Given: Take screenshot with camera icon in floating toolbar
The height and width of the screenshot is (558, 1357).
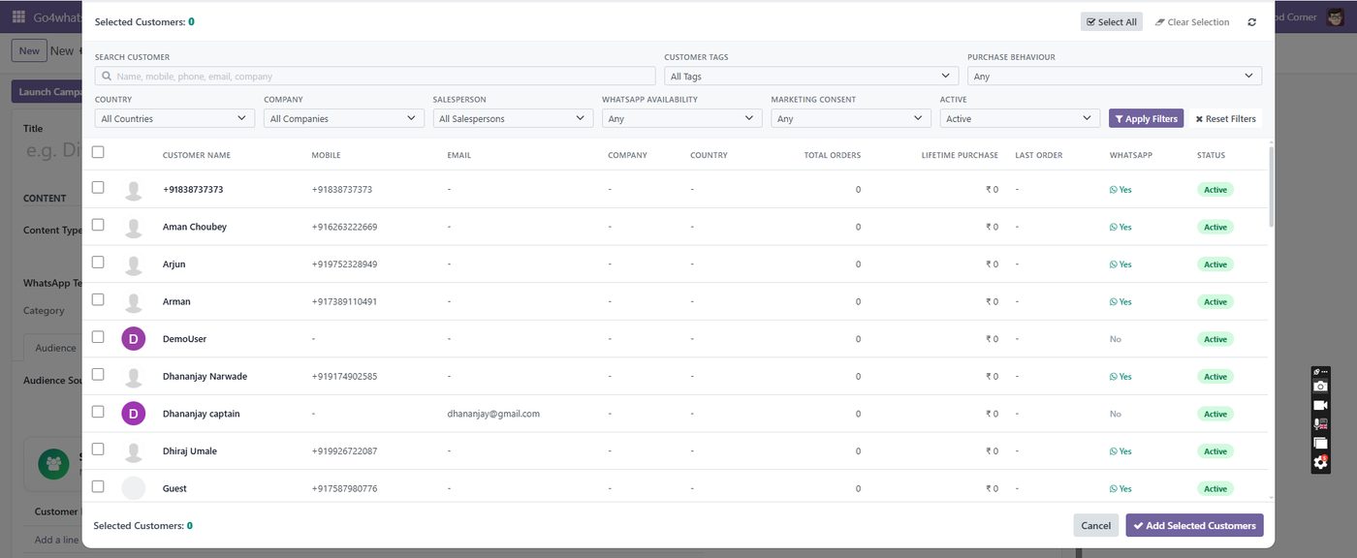Looking at the screenshot, I should coord(1320,386).
